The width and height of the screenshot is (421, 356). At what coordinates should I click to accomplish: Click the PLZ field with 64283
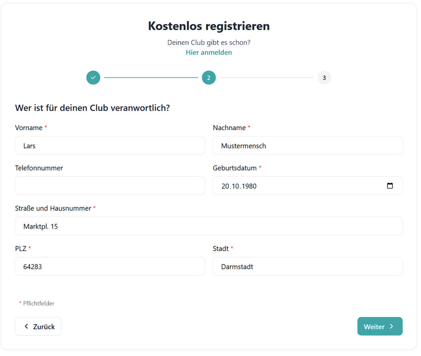[x=110, y=267]
